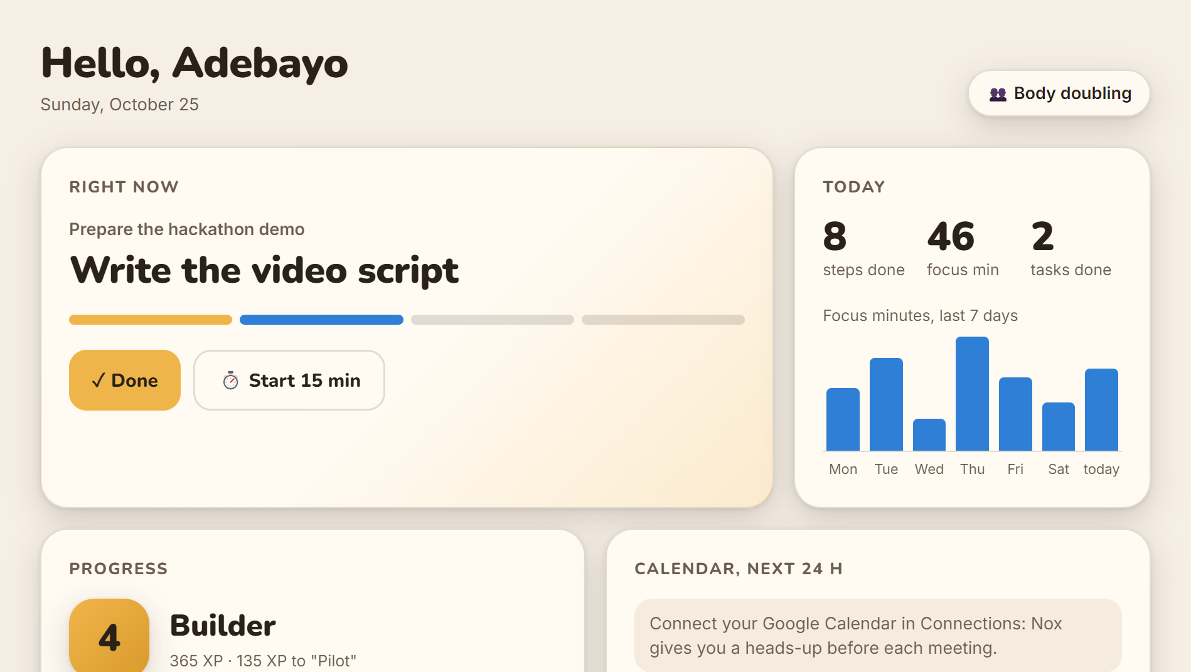Click the "Focus minutes, last 7 days" caption
This screenshot has width=1191, height=672.
point(920,315)
